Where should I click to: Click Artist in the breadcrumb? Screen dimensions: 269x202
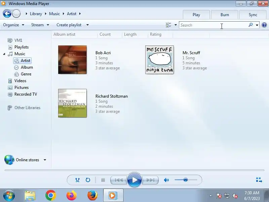pyautogui.click(x=72, y=14)
